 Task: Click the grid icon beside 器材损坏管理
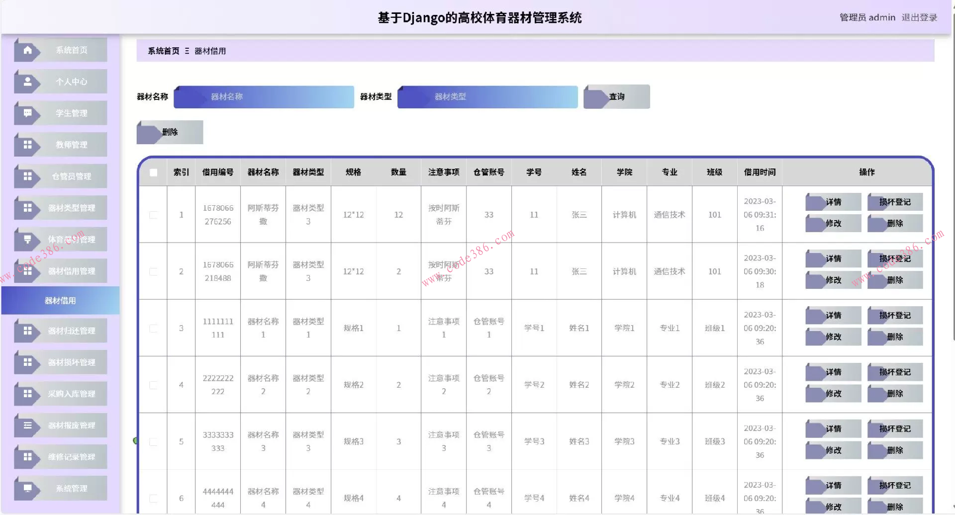pos(27,362)
